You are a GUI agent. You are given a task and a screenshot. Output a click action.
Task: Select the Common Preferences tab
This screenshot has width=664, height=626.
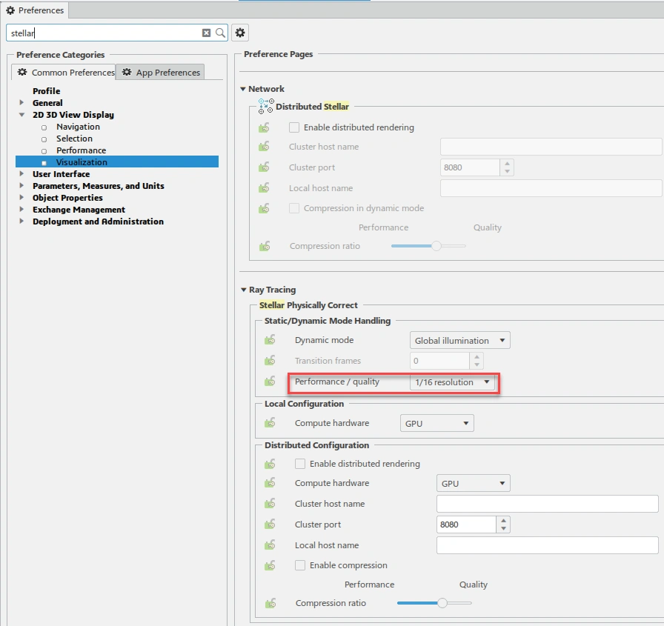tap(66, 72)
